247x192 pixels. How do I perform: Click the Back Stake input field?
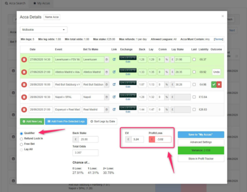[x=89, y=139]
